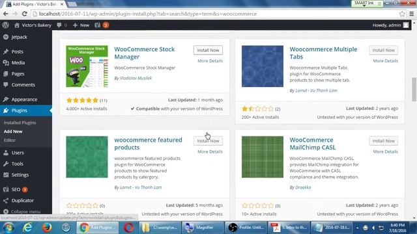
Task: Click the taskbar volume icon
Action: (x=373, y=228)
